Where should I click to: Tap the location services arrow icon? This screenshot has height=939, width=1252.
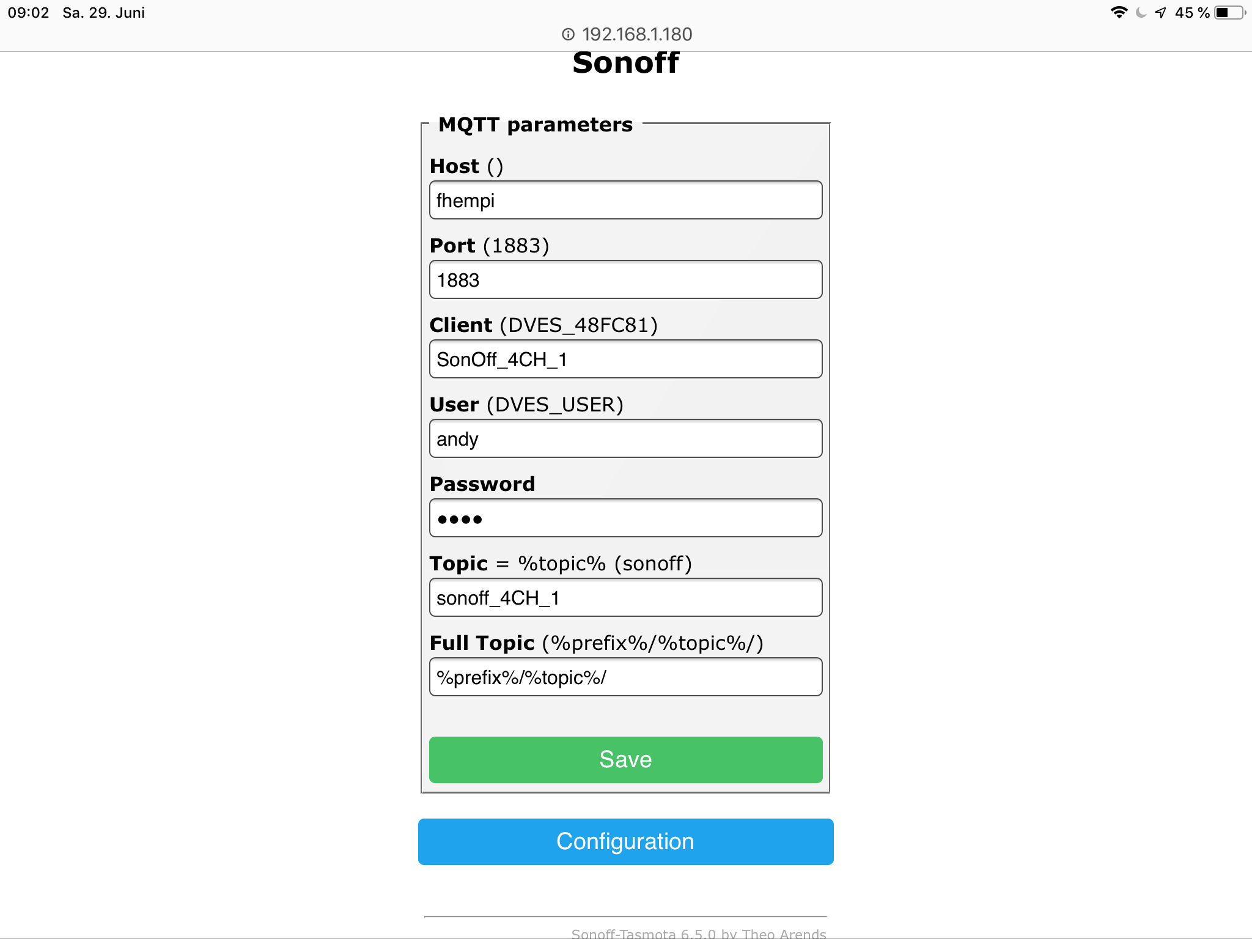pyautogui.click(x=1160, y=12)
